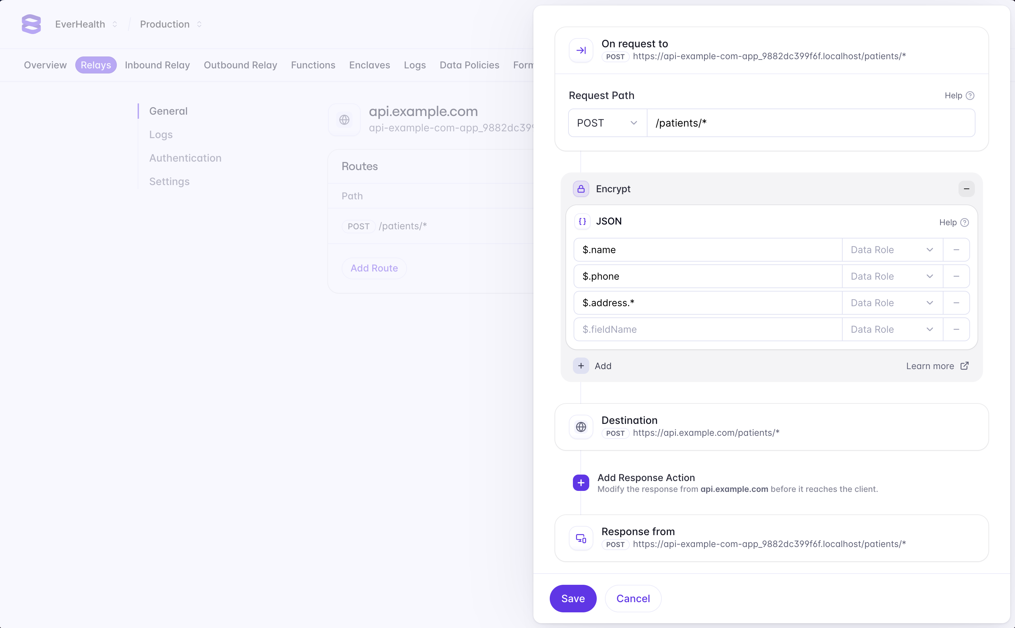This screenshot has width=1015, height=628.
Task: Click the plus icon next to Add field
Action: (x=581, y=366)
